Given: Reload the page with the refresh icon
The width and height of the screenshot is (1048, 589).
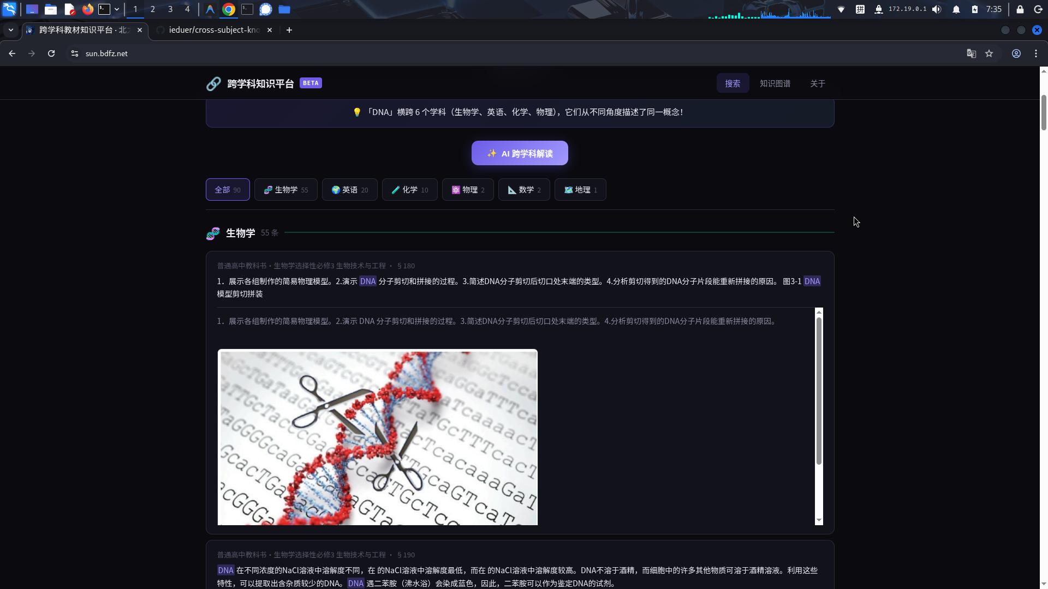Looking at the screenshot, I should [51, 53].
